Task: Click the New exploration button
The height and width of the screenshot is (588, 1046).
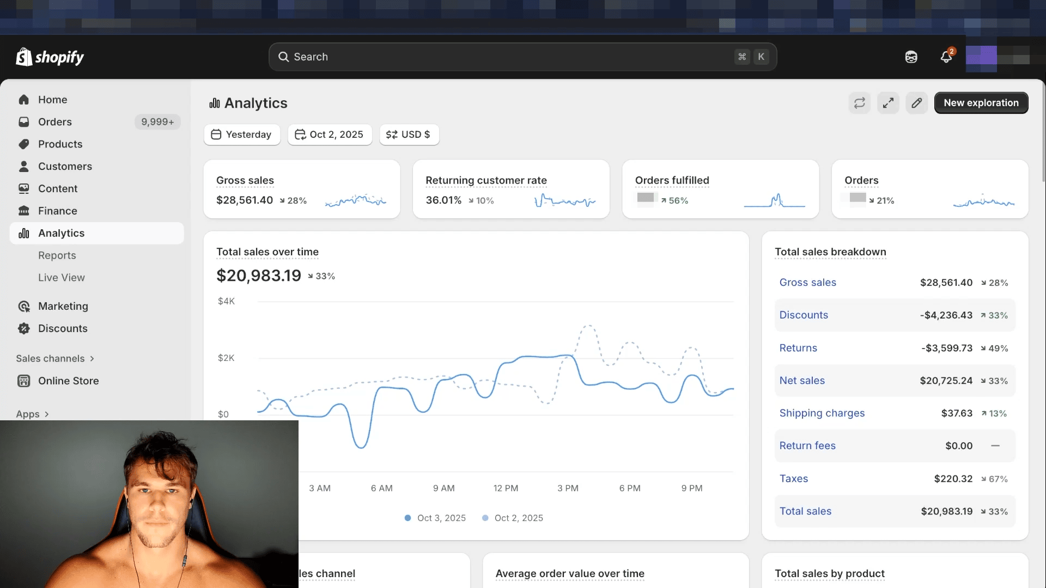Action: (981, 103)
